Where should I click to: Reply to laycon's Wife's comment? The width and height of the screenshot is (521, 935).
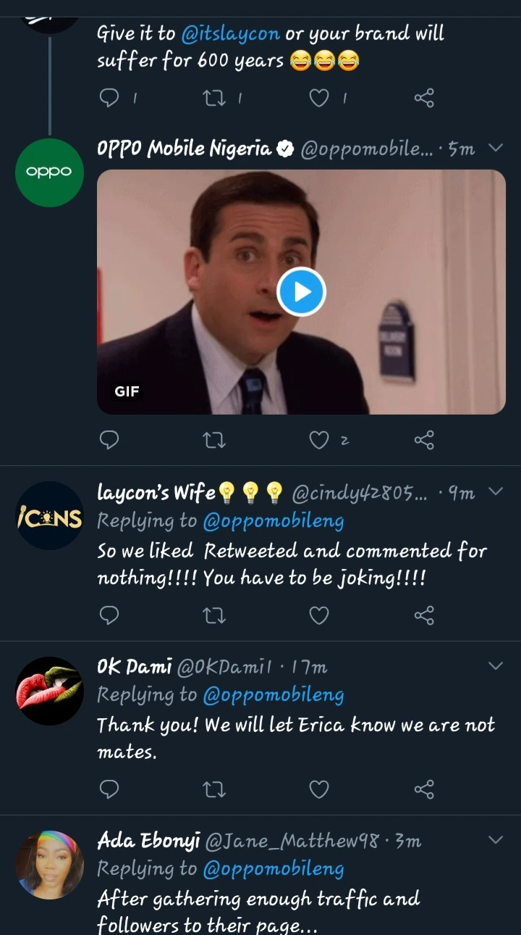tap(109, 615)
